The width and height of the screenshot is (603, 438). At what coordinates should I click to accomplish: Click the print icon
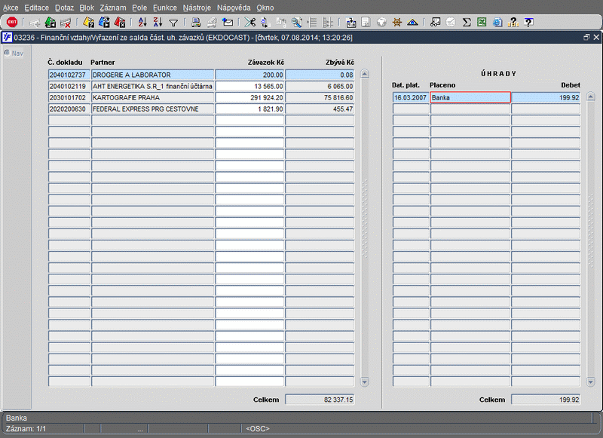tap(196, 23)
